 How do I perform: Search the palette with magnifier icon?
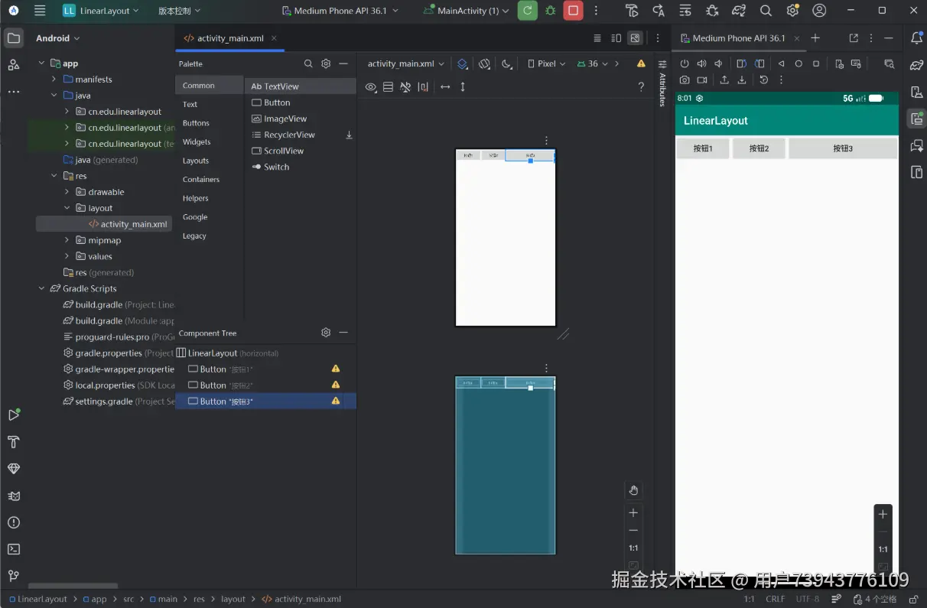tap(308, 63)
